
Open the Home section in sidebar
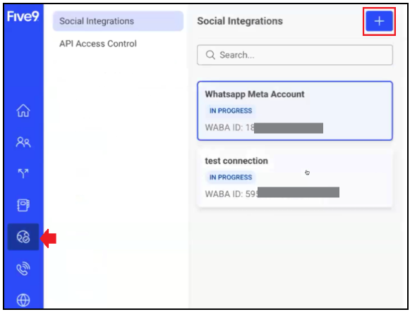coord(23,111)
